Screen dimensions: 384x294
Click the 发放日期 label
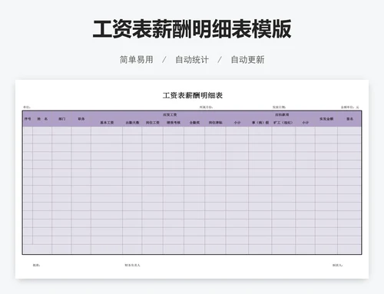click(279, 107)
